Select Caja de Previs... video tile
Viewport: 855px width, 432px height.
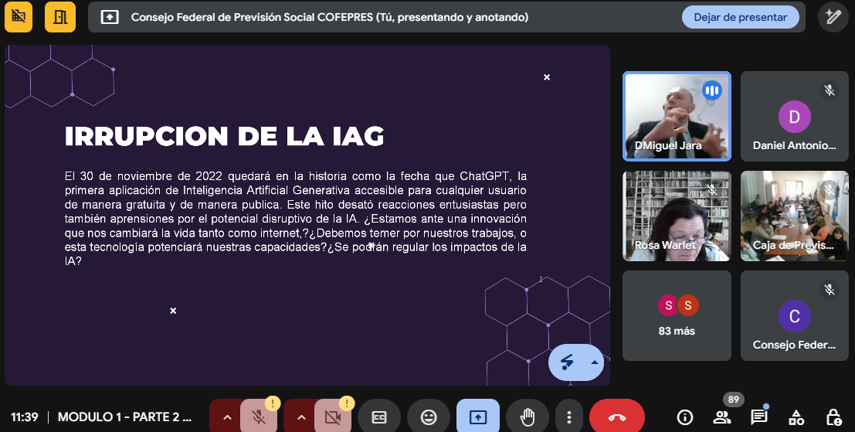pos(795,216)
